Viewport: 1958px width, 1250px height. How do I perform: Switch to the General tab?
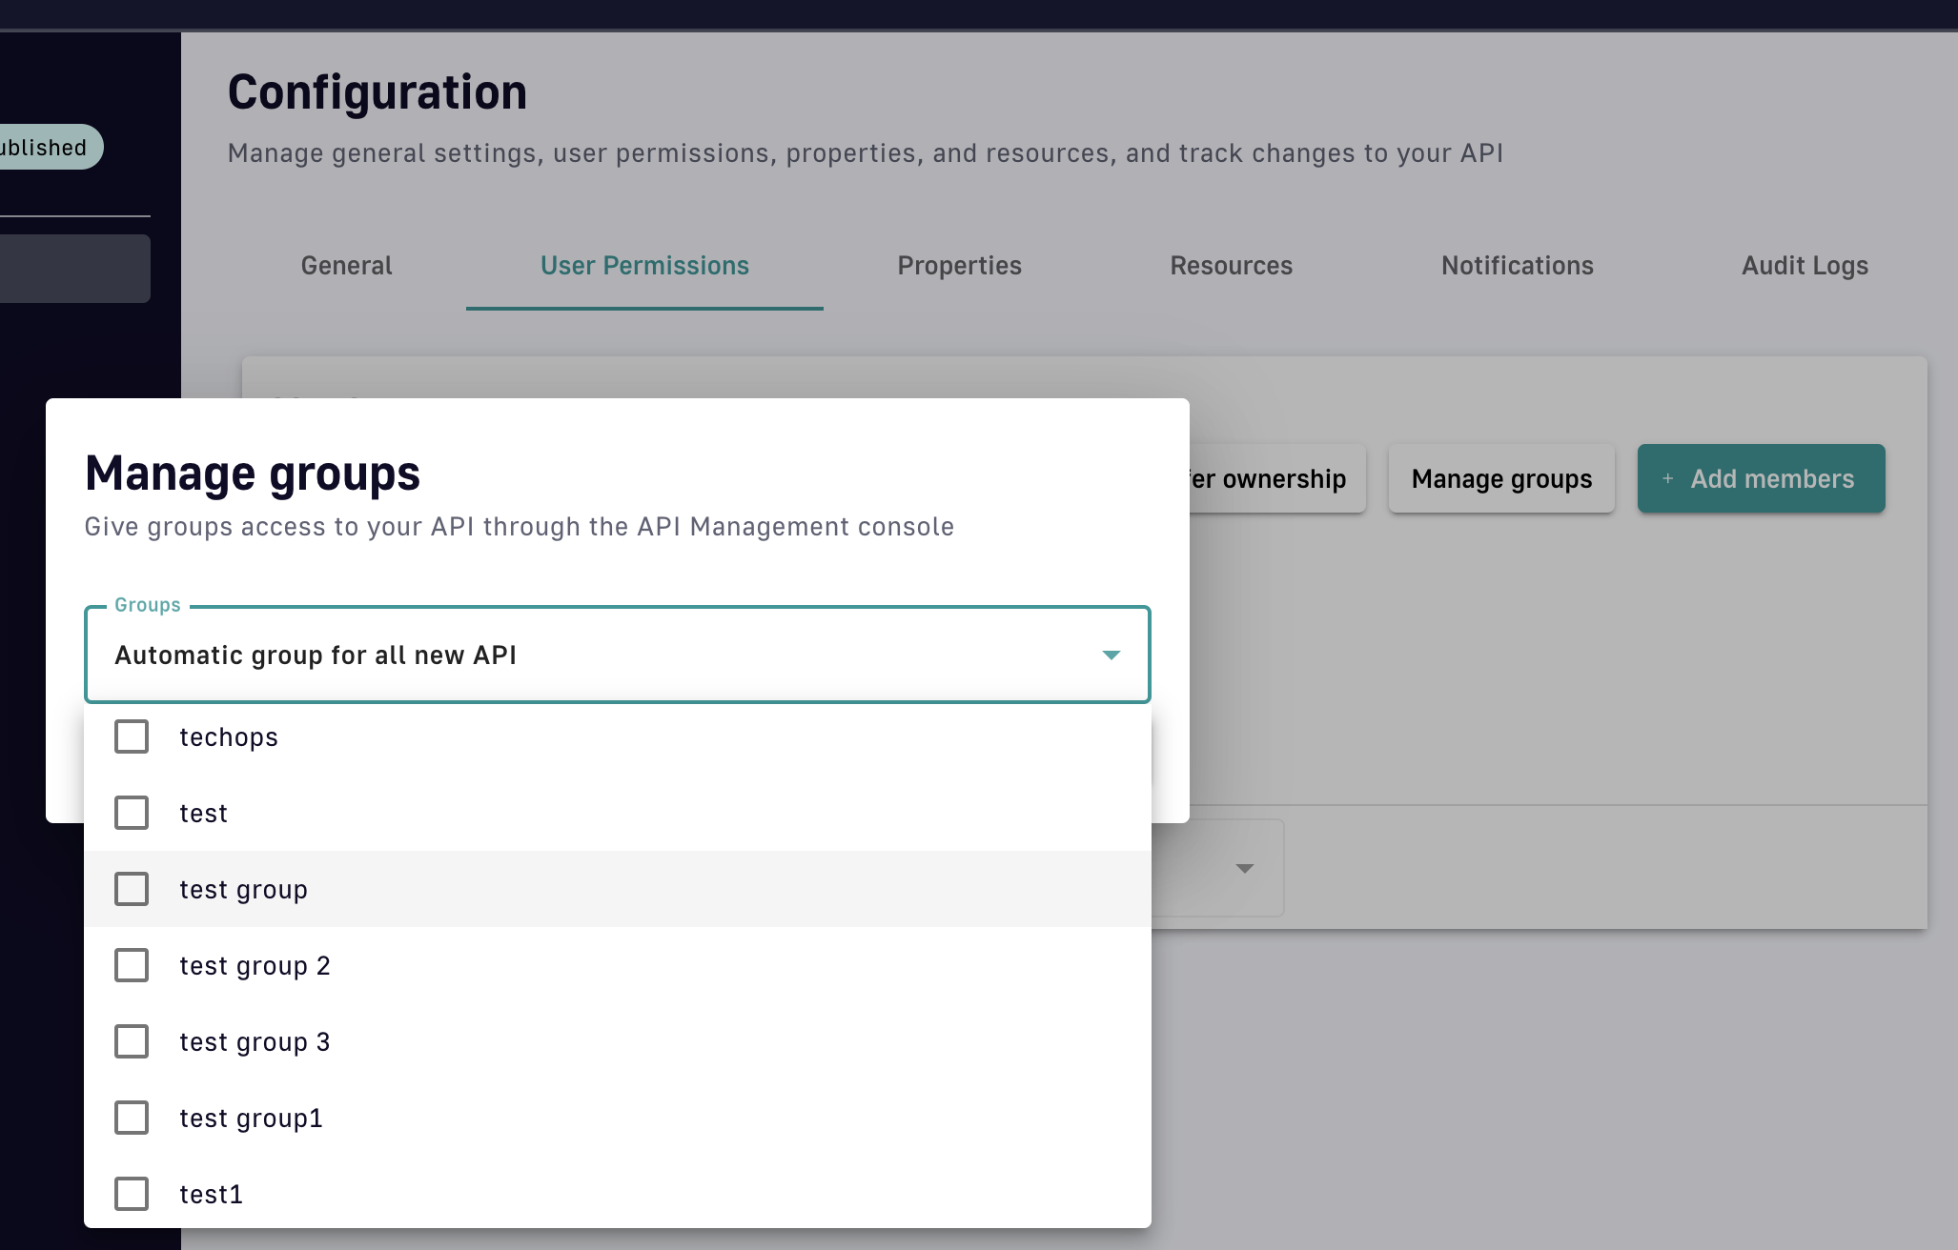click(346, 266)
